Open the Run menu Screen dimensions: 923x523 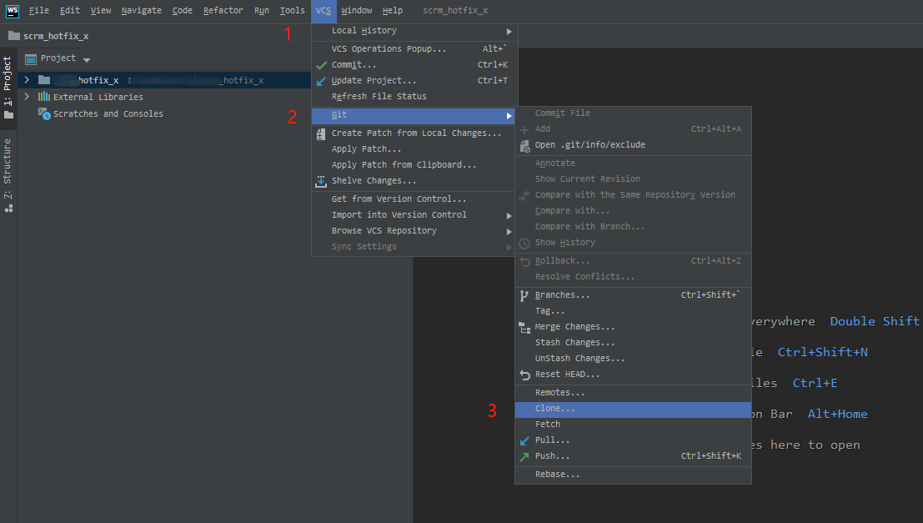262,11
